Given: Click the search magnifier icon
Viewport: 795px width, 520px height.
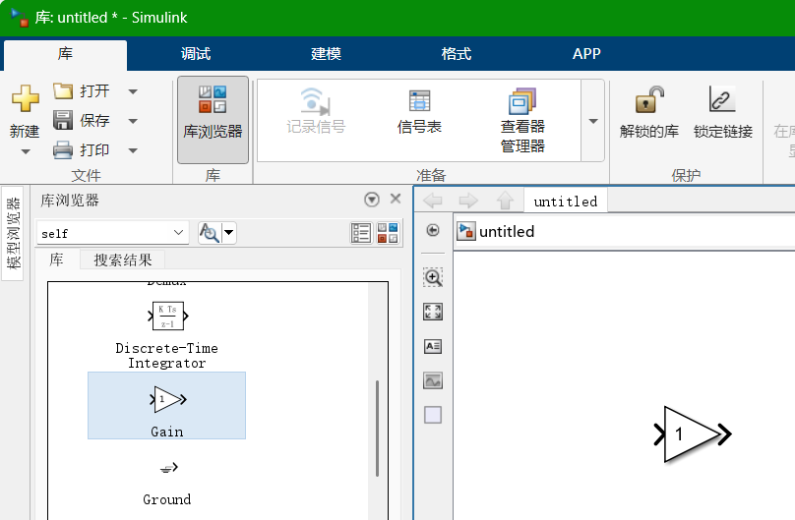Looking at the screenshot, I should click(210, 233).
